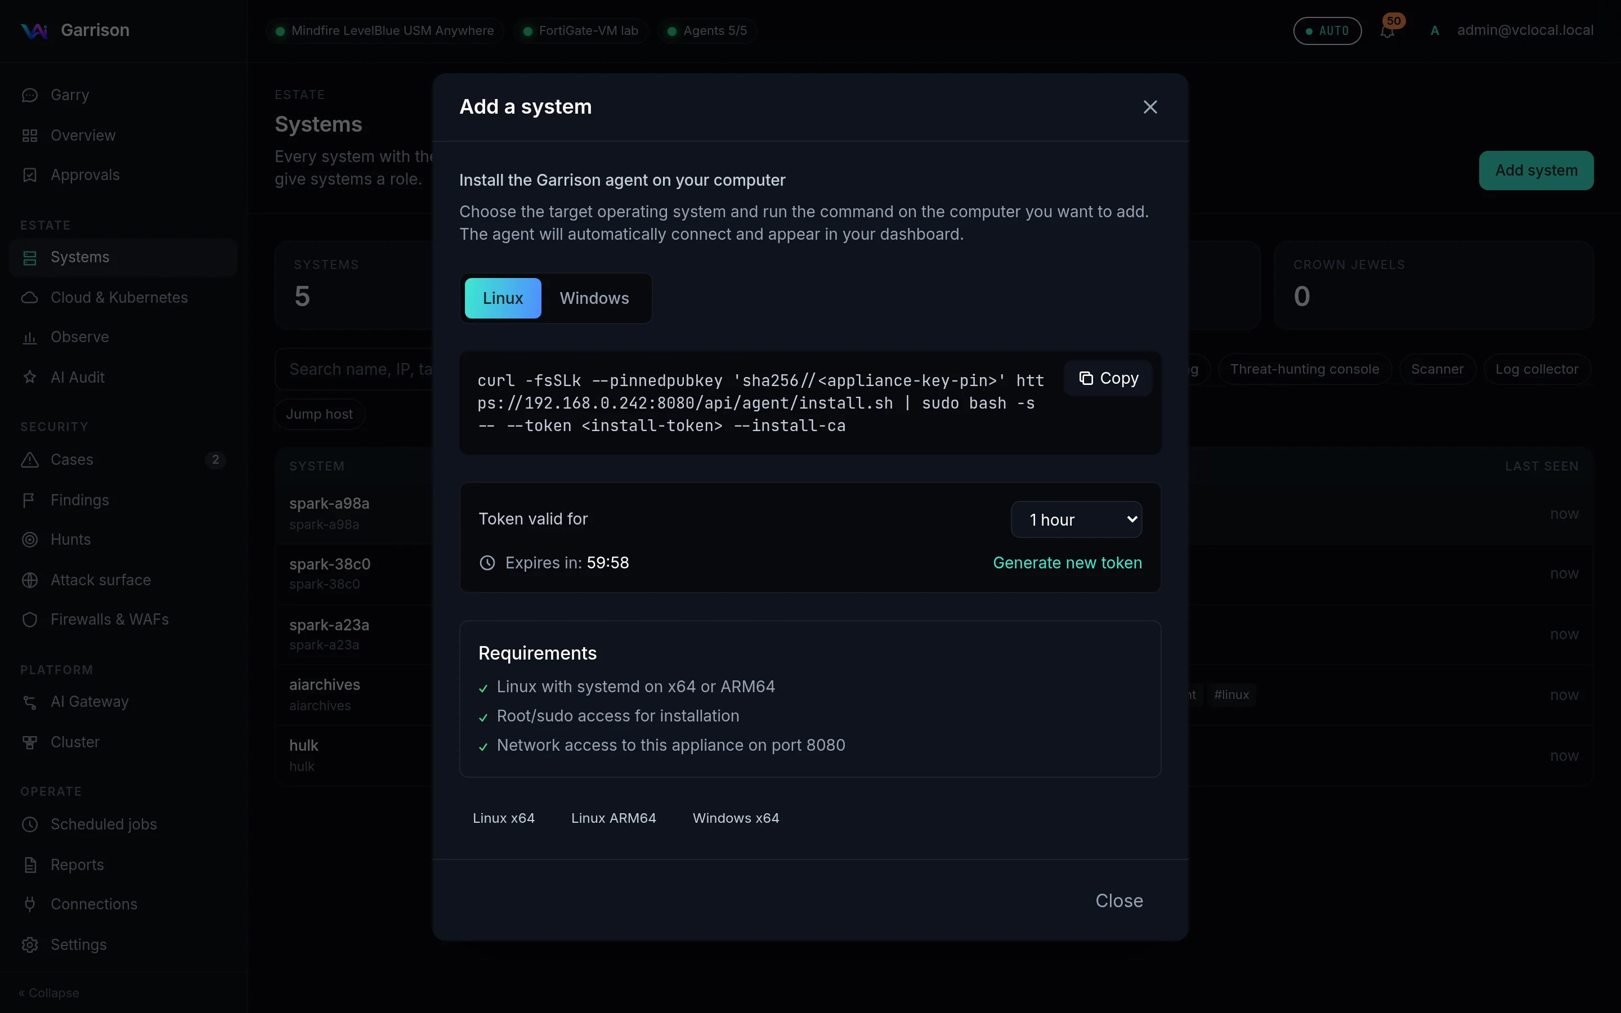The height and width of the screenshot is (1013, 1621).
Task: Click the Connections plug icon
Action: 29,904
